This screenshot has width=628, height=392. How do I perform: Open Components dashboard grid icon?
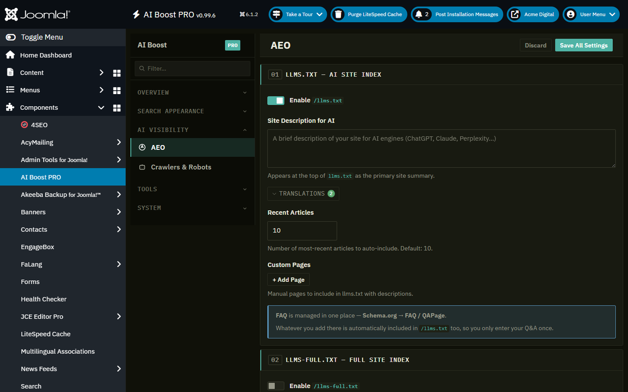tap(117, 108)
